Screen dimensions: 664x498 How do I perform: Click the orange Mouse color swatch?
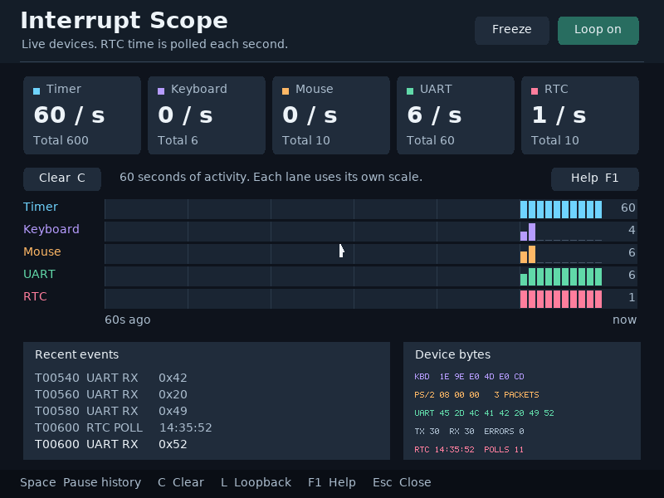pos(286,91)
